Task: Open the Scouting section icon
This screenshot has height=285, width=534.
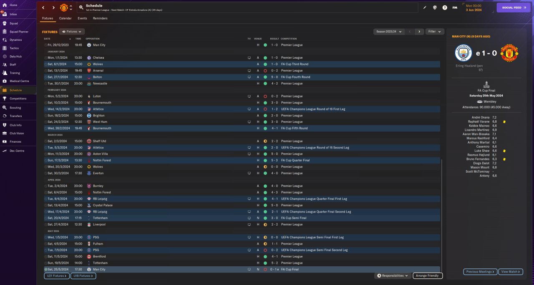Action: 4,108
